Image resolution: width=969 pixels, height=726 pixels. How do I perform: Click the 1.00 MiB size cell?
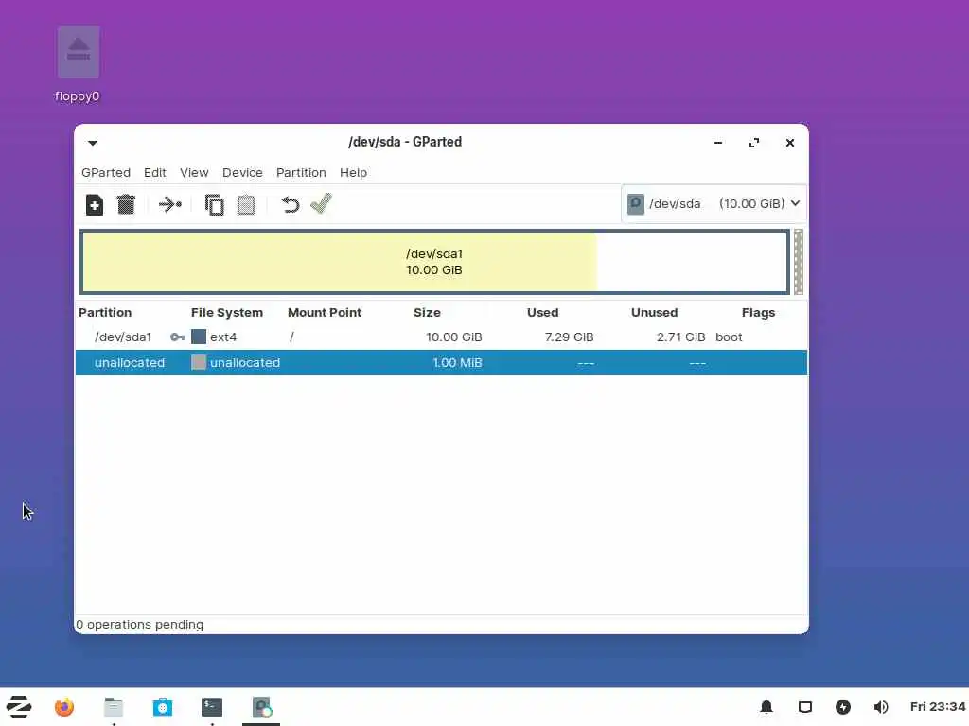click(x=457, y=362)
